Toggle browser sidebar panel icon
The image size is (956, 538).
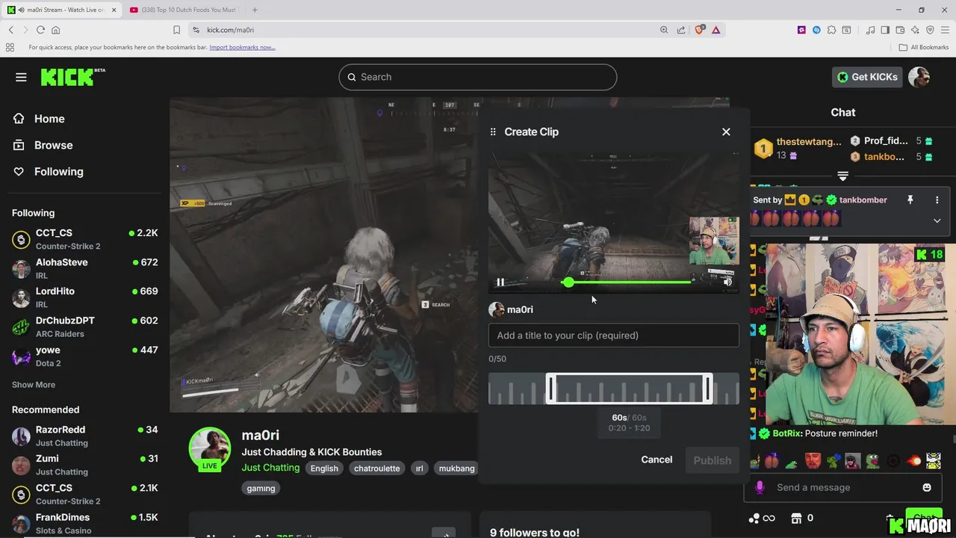pos(885,30)
